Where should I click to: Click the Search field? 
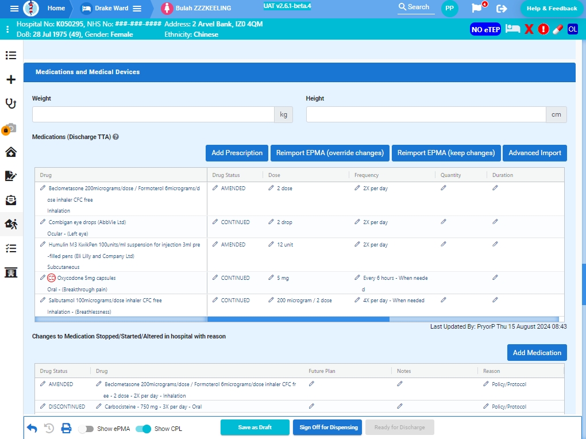416,7
